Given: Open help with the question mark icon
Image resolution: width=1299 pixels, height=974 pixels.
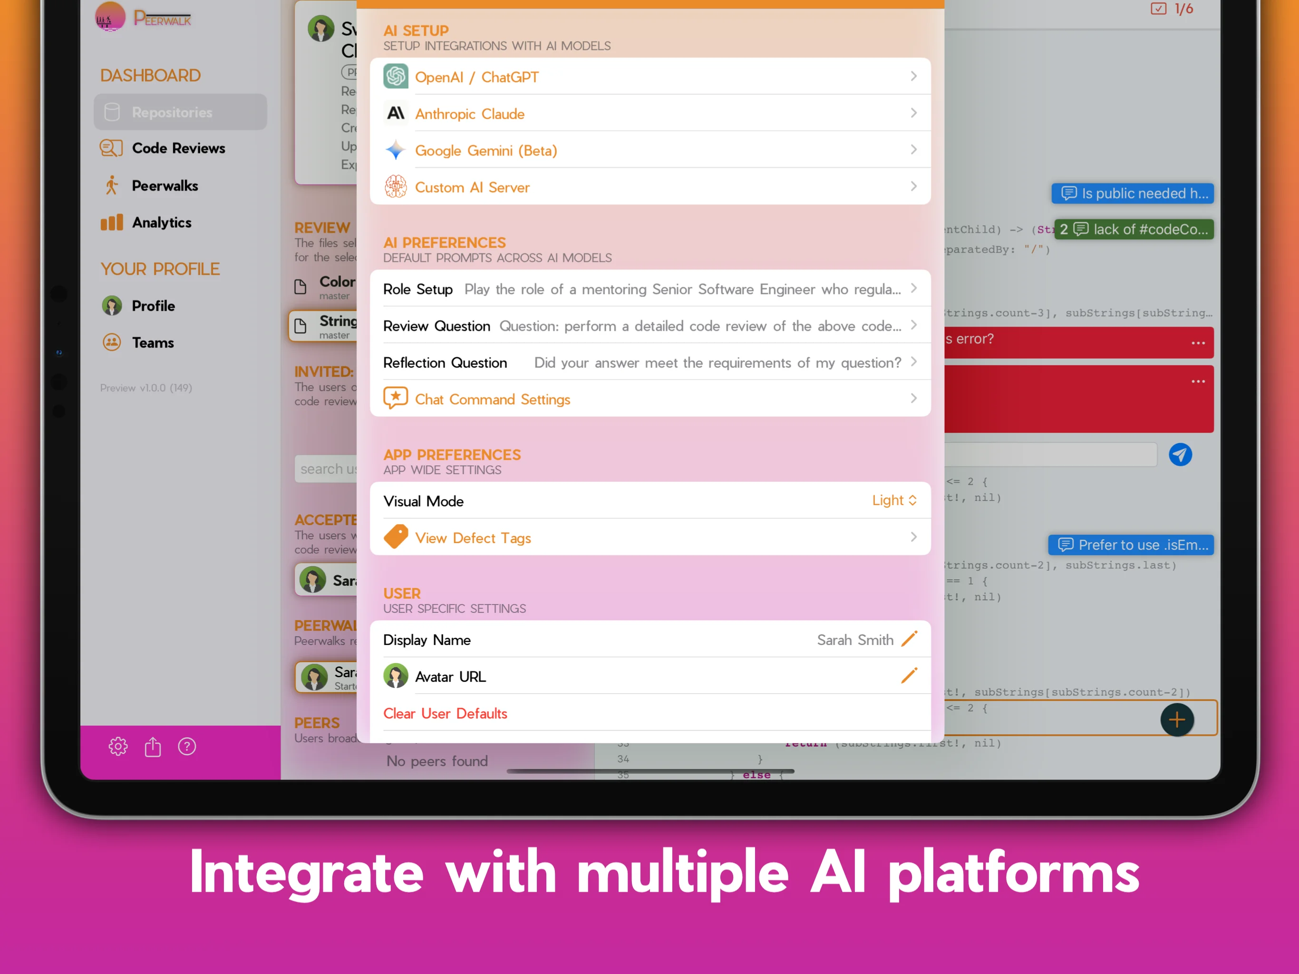Looking at the screenshot, I should 187,747.
